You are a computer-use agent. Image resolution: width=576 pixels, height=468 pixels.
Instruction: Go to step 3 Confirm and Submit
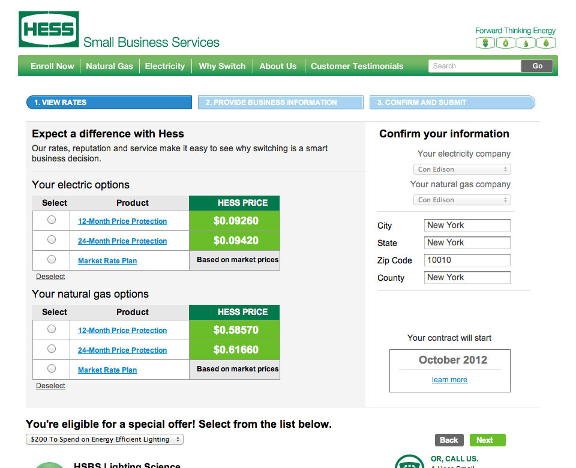point(452,103)
